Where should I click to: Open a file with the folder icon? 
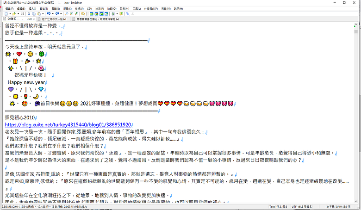pyautogui.click(x=14, y=14)
